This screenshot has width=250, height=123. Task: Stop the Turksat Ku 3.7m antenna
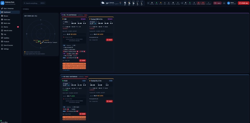[109, 101]
